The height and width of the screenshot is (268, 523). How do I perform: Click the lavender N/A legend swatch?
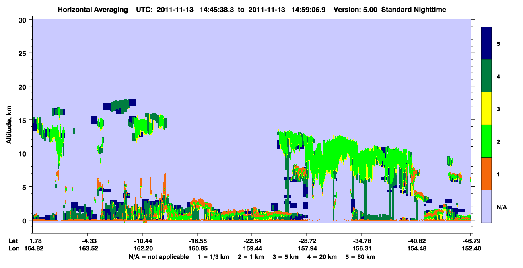point(486,206)
